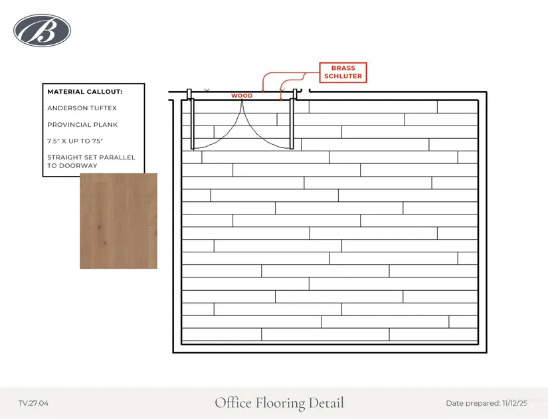Click the small X mark right of WOOD label
The image size is (548, 419).
[x=283, y=90]
